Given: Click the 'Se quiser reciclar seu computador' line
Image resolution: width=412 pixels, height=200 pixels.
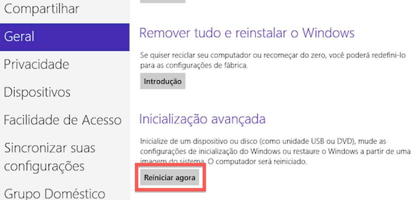Looking at the screenshot, I should point(273,56).
